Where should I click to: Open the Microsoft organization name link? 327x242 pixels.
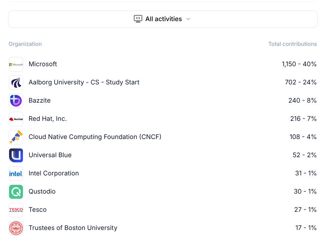[43, 64]
